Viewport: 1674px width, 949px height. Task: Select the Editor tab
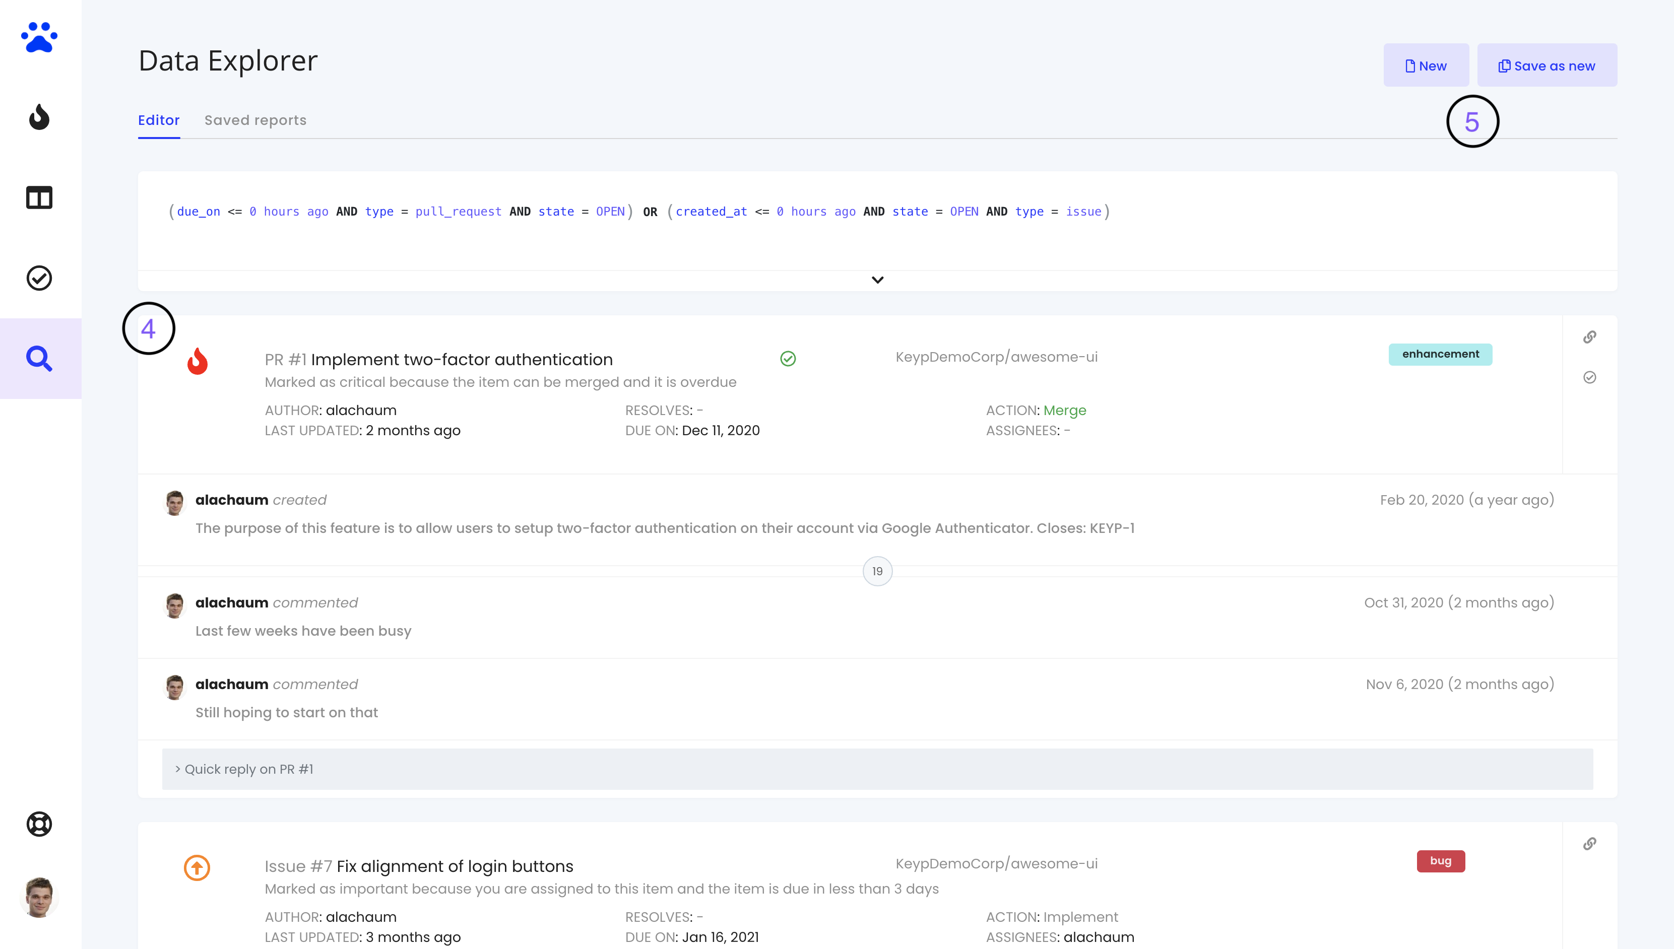158,120
